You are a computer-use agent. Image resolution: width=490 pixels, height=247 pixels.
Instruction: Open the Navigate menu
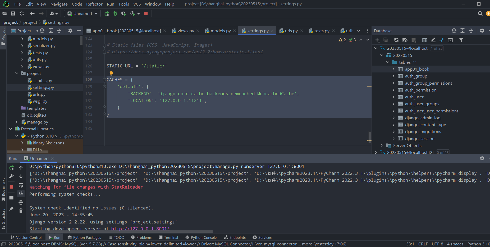tap(59, 4)
